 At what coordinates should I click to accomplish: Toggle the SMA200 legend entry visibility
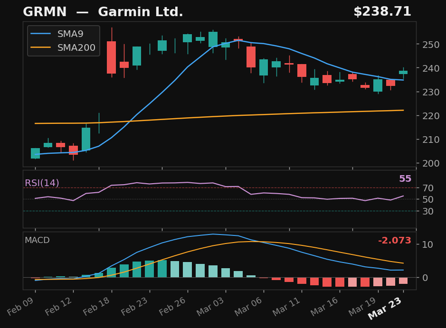[x=76, y=47]
